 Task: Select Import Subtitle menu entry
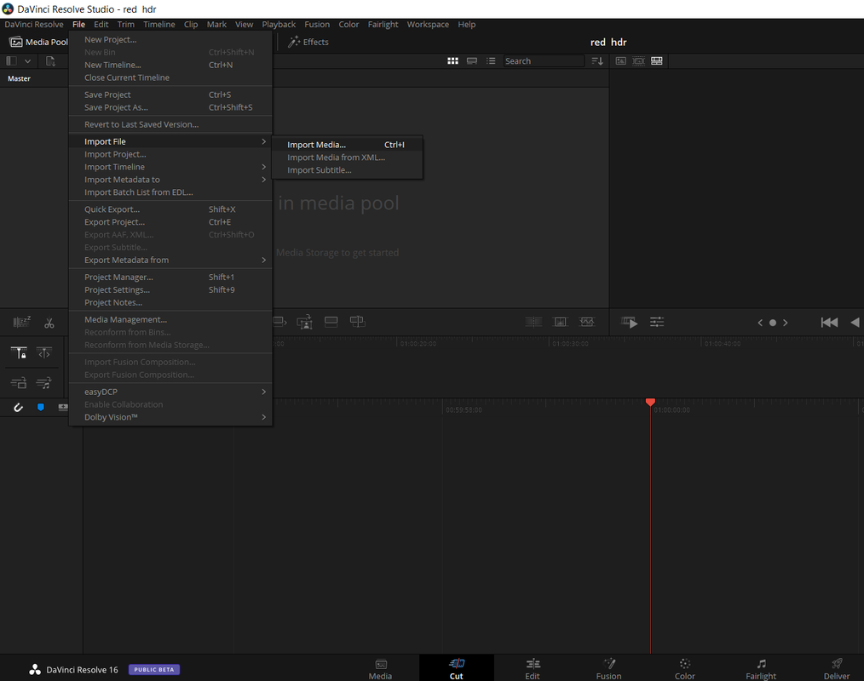[x=347, y=170]
